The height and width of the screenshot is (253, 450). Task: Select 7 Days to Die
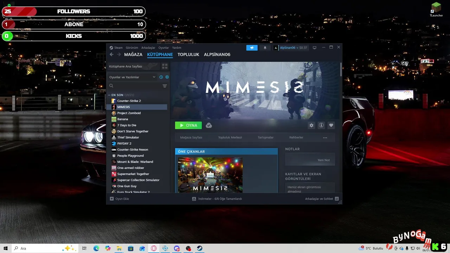click(137, 125)
